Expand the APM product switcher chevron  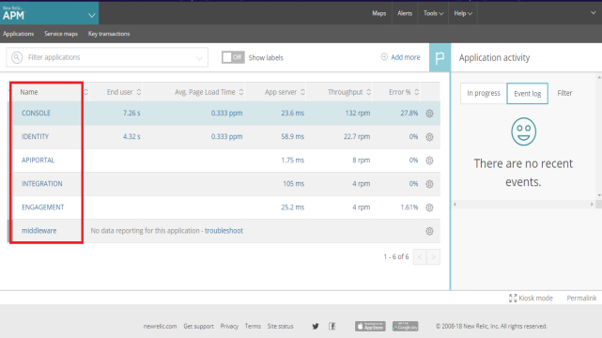(91, 15)
